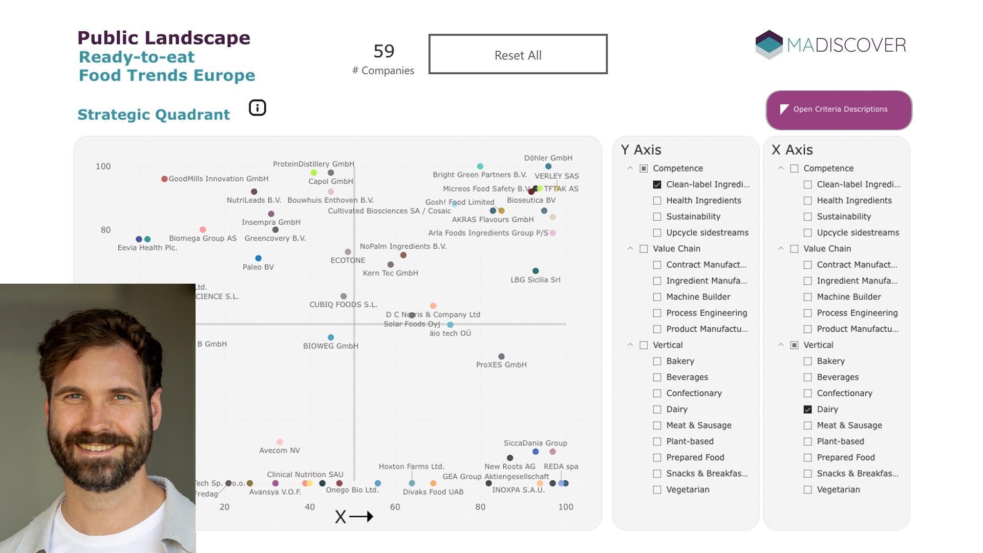Enable Y Axis Sustainability checkbox

tap(657, 217)
